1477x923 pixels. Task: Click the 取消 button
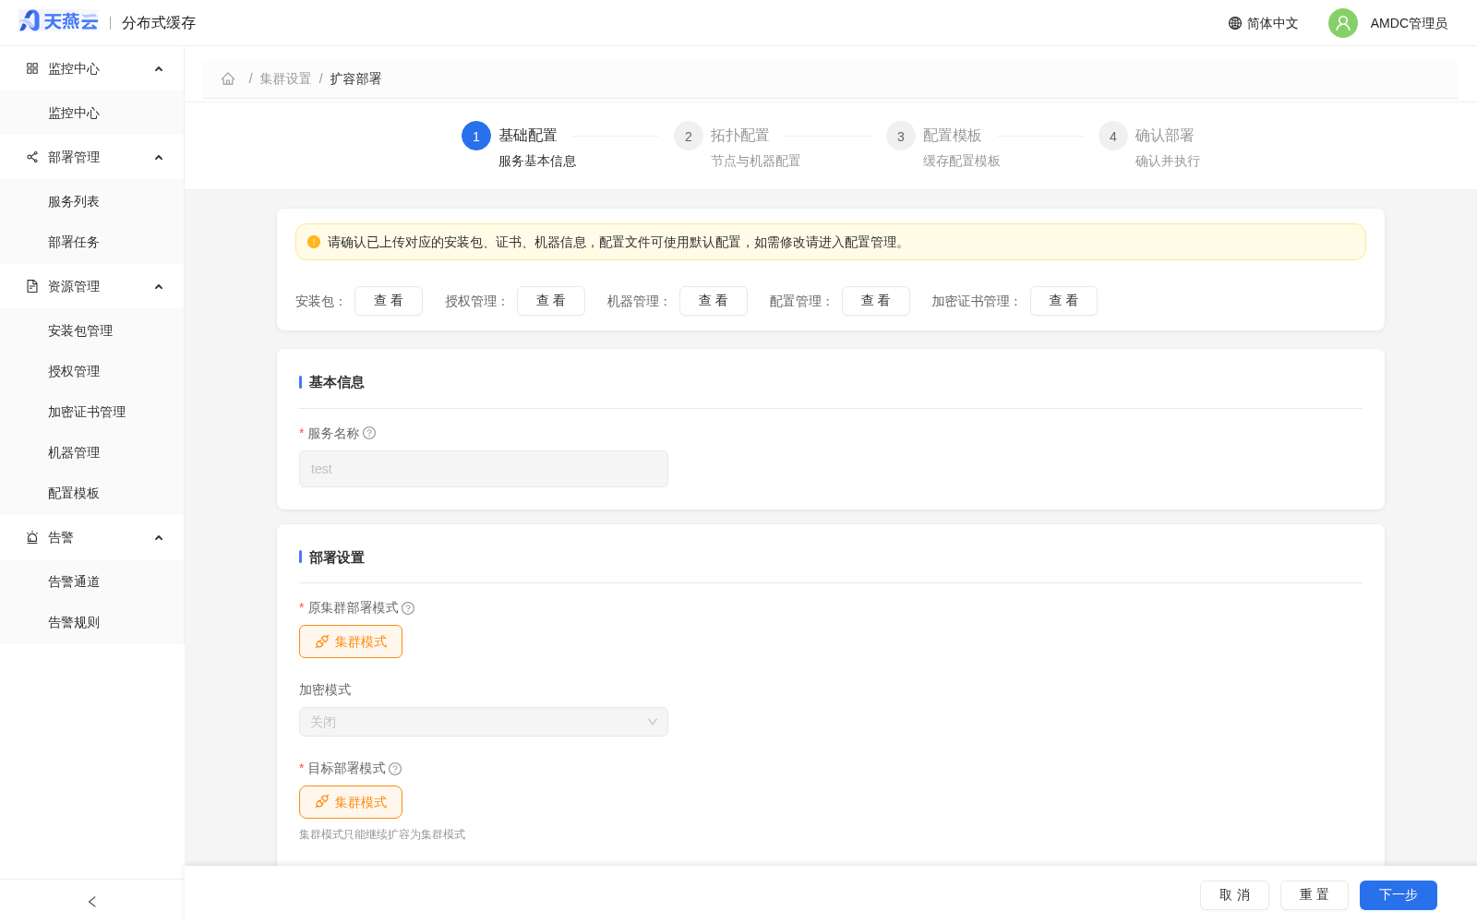[1234, 895]
